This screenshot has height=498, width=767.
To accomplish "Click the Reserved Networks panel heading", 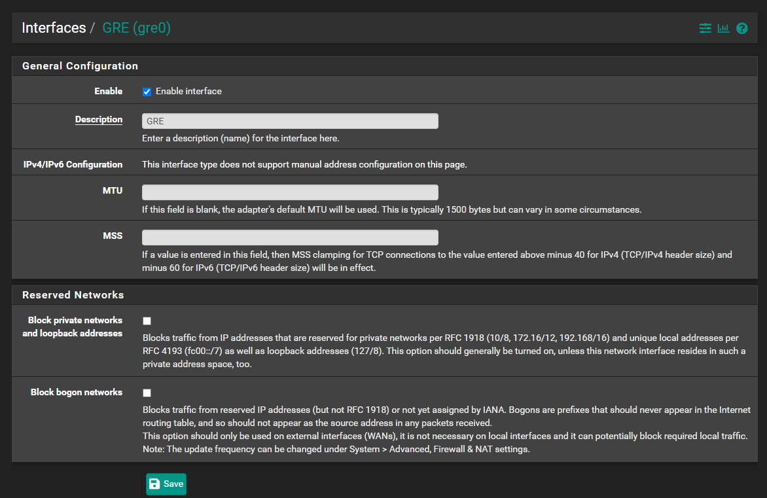I will point(73,295).
